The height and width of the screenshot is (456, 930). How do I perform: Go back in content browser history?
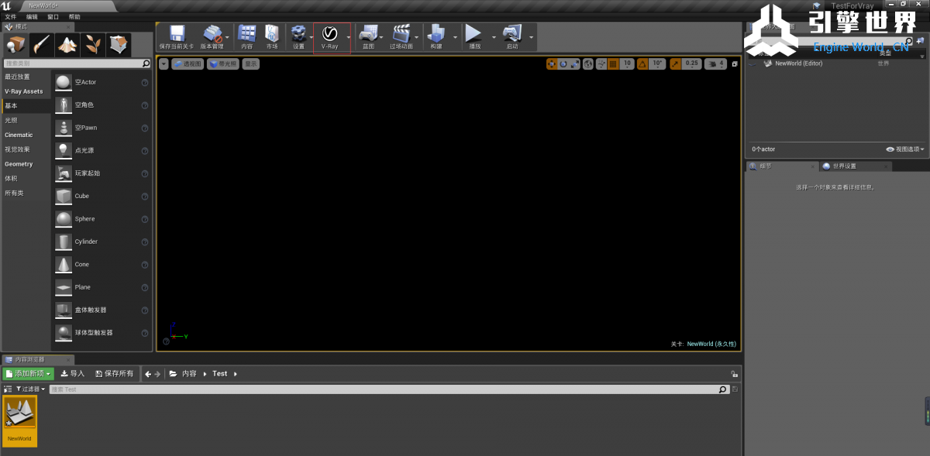click(148, 374)
